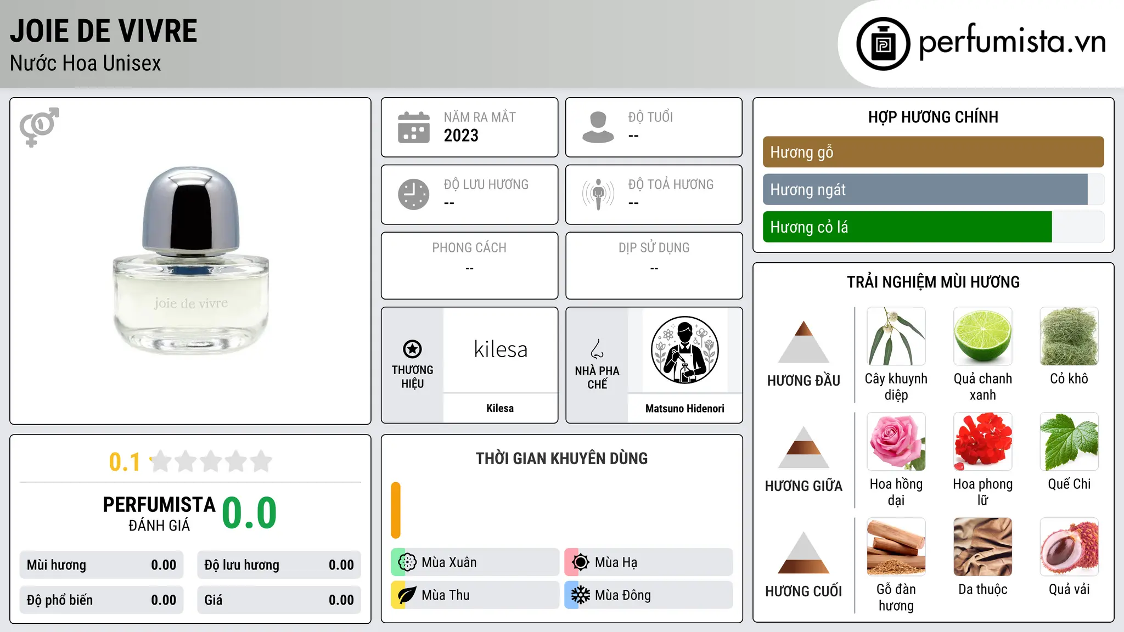
Task: Click the JOIE DE VIVRE title
Action: click(x=103, y=31)
